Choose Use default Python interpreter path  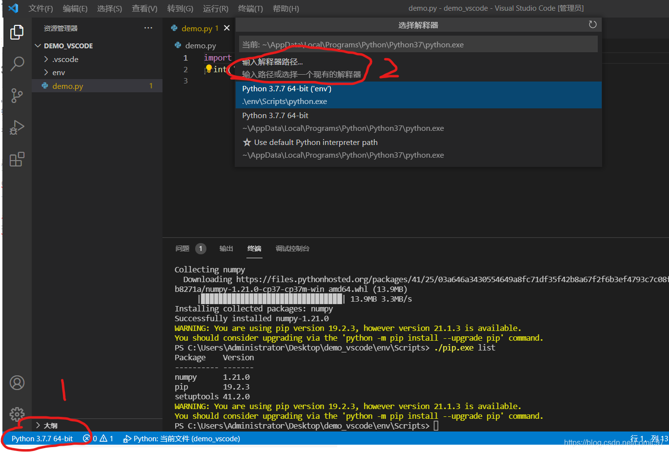tap(418, 148)
